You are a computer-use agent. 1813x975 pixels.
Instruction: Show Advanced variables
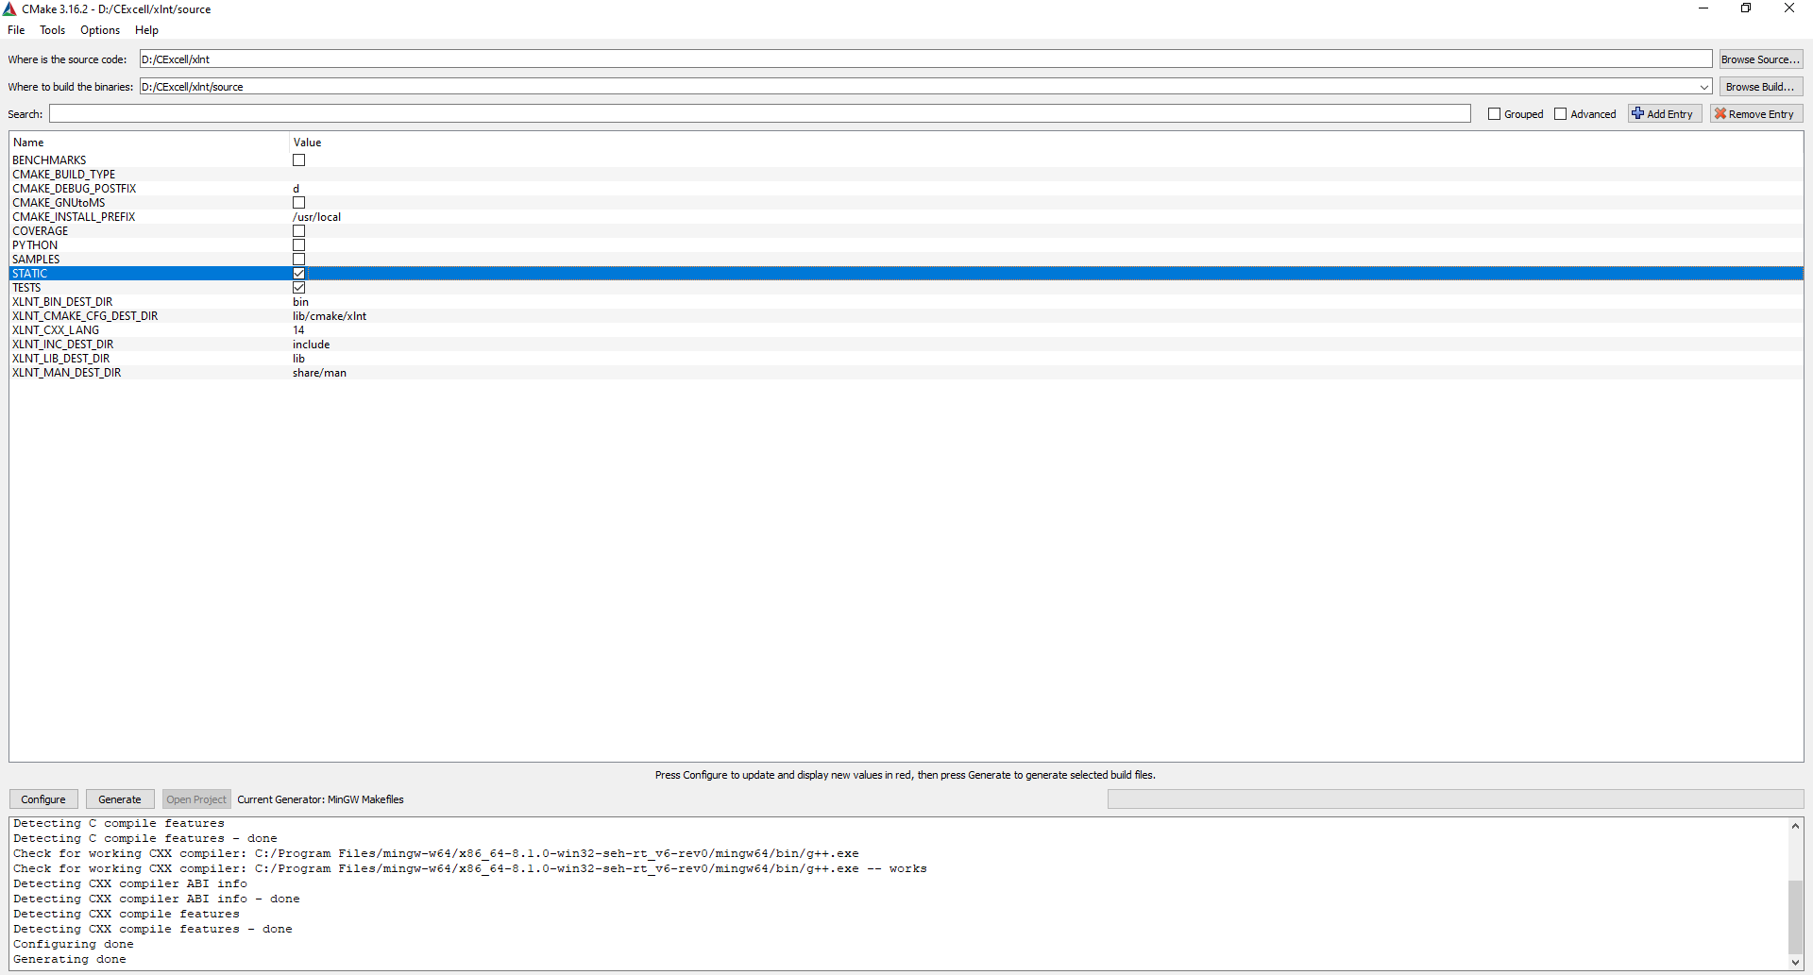1561,113
